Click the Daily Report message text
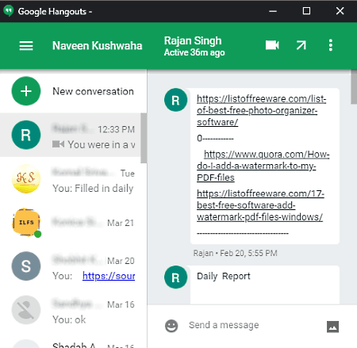 [224, 276]
